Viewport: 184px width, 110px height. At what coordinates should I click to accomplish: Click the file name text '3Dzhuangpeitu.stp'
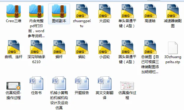[x=173, y=59]
